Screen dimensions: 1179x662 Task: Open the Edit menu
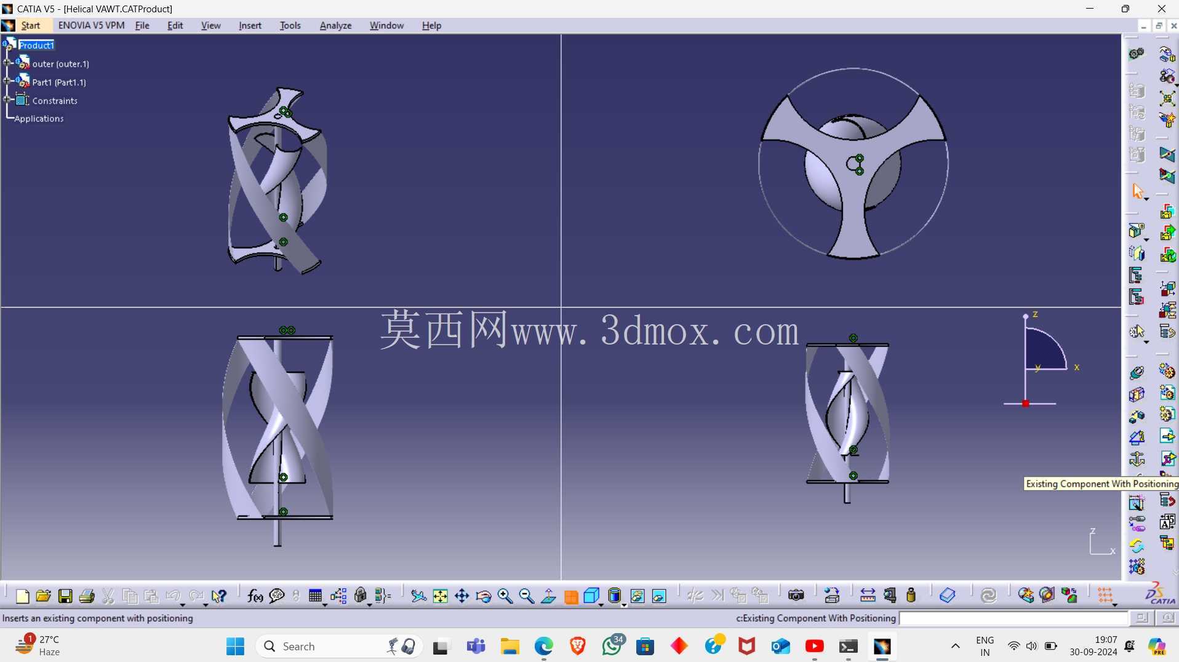tap(175, 25)
